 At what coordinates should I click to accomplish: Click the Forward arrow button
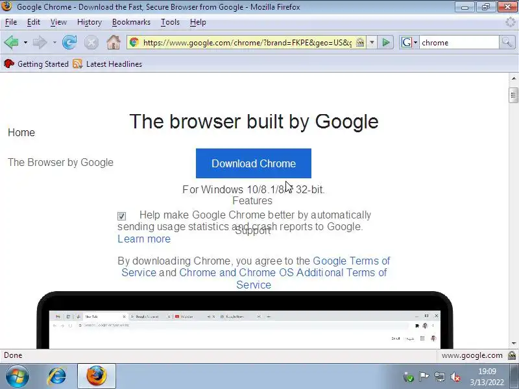click(x=40, y=42)
